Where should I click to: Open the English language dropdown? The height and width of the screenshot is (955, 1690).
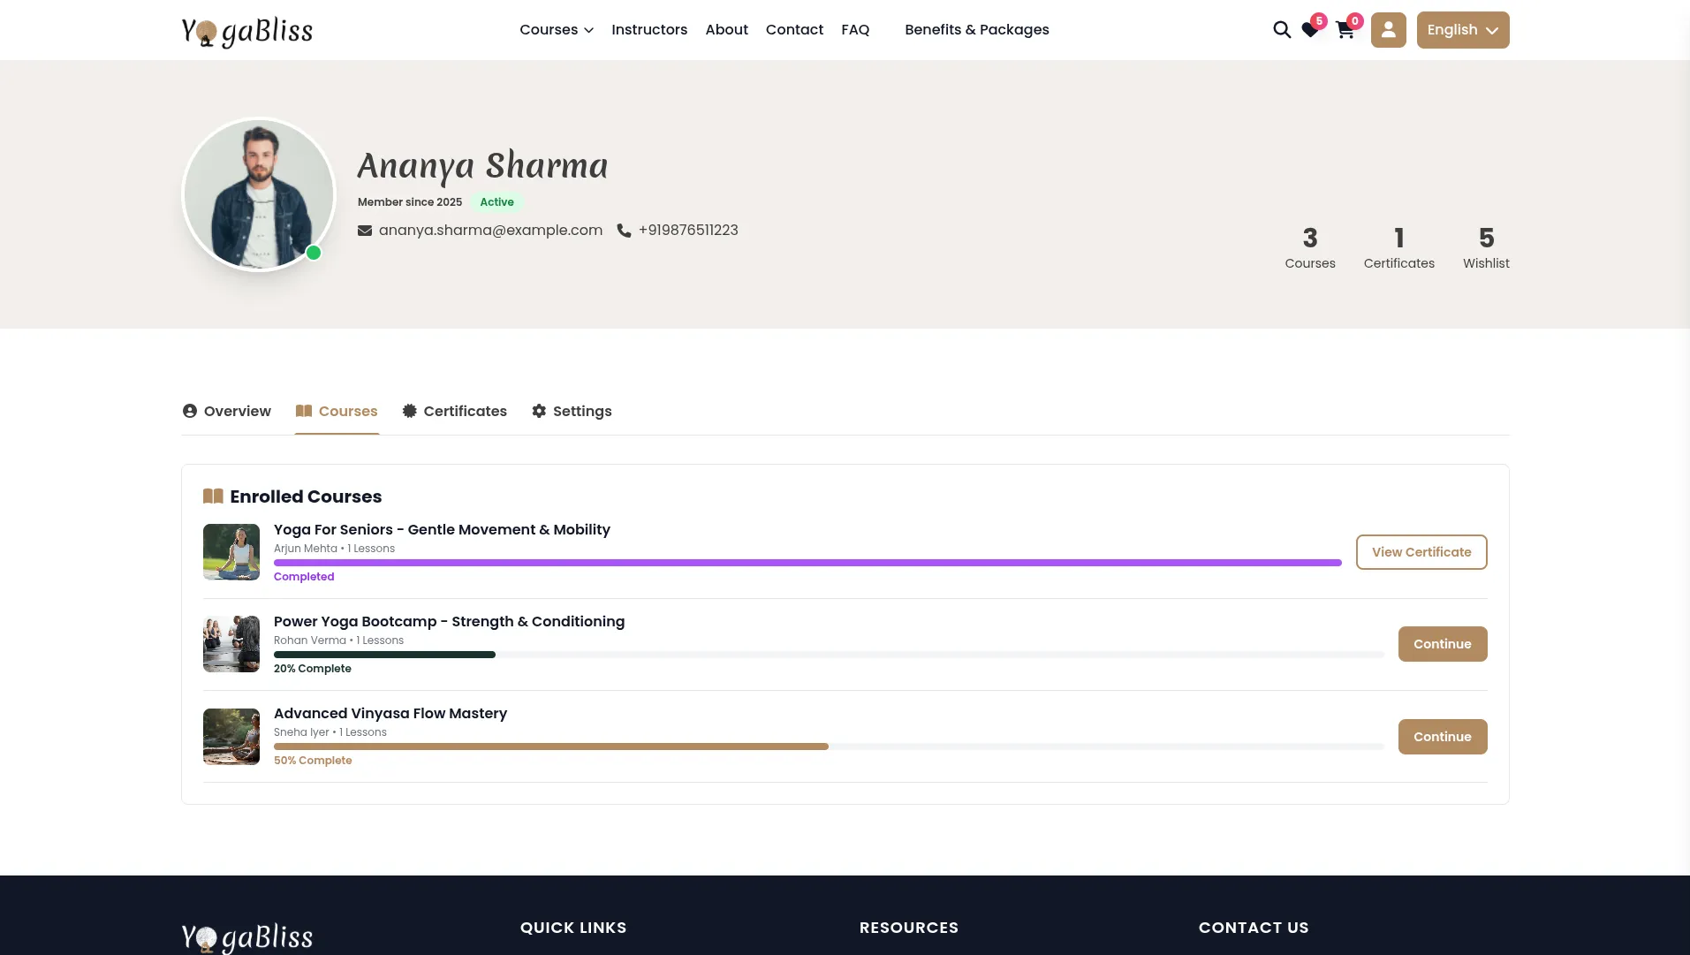1462,30
